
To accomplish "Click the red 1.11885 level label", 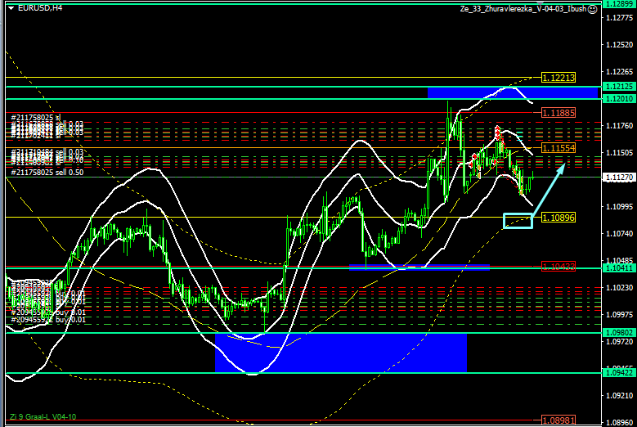I will pyautogui.click(x=558, y=113).
